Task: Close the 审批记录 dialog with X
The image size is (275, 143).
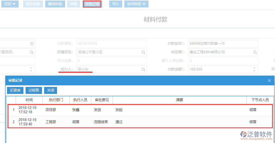Action: click(269, 80)
